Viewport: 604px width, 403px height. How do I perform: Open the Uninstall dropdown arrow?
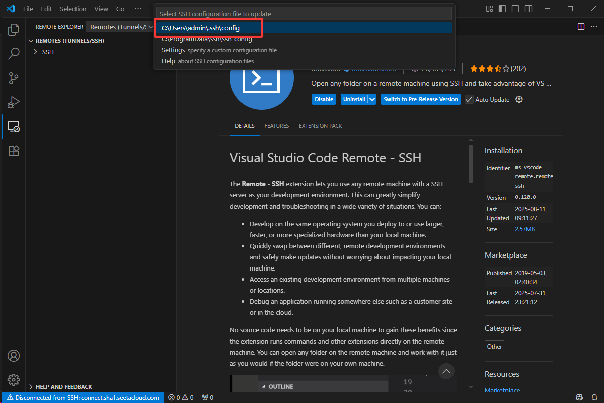(x=372, y=99)
